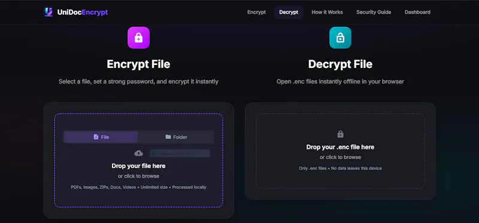This screenshot has height=223, width=479.
Task: Click the gray dashed .enc drop zone
Action: pos(340,151)
